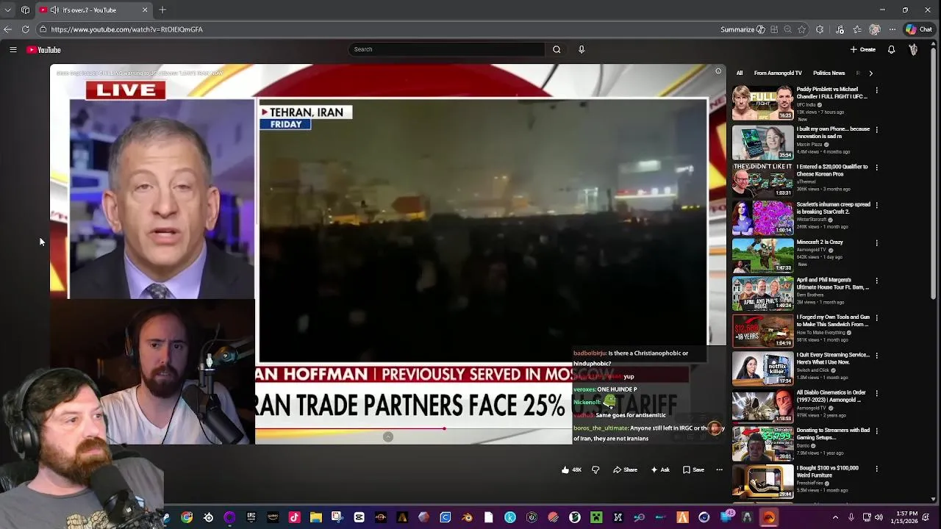Screen dimensions: 941x529
Task: Seek at the red progress bar scrubber
Action: (x=444, y=428)
